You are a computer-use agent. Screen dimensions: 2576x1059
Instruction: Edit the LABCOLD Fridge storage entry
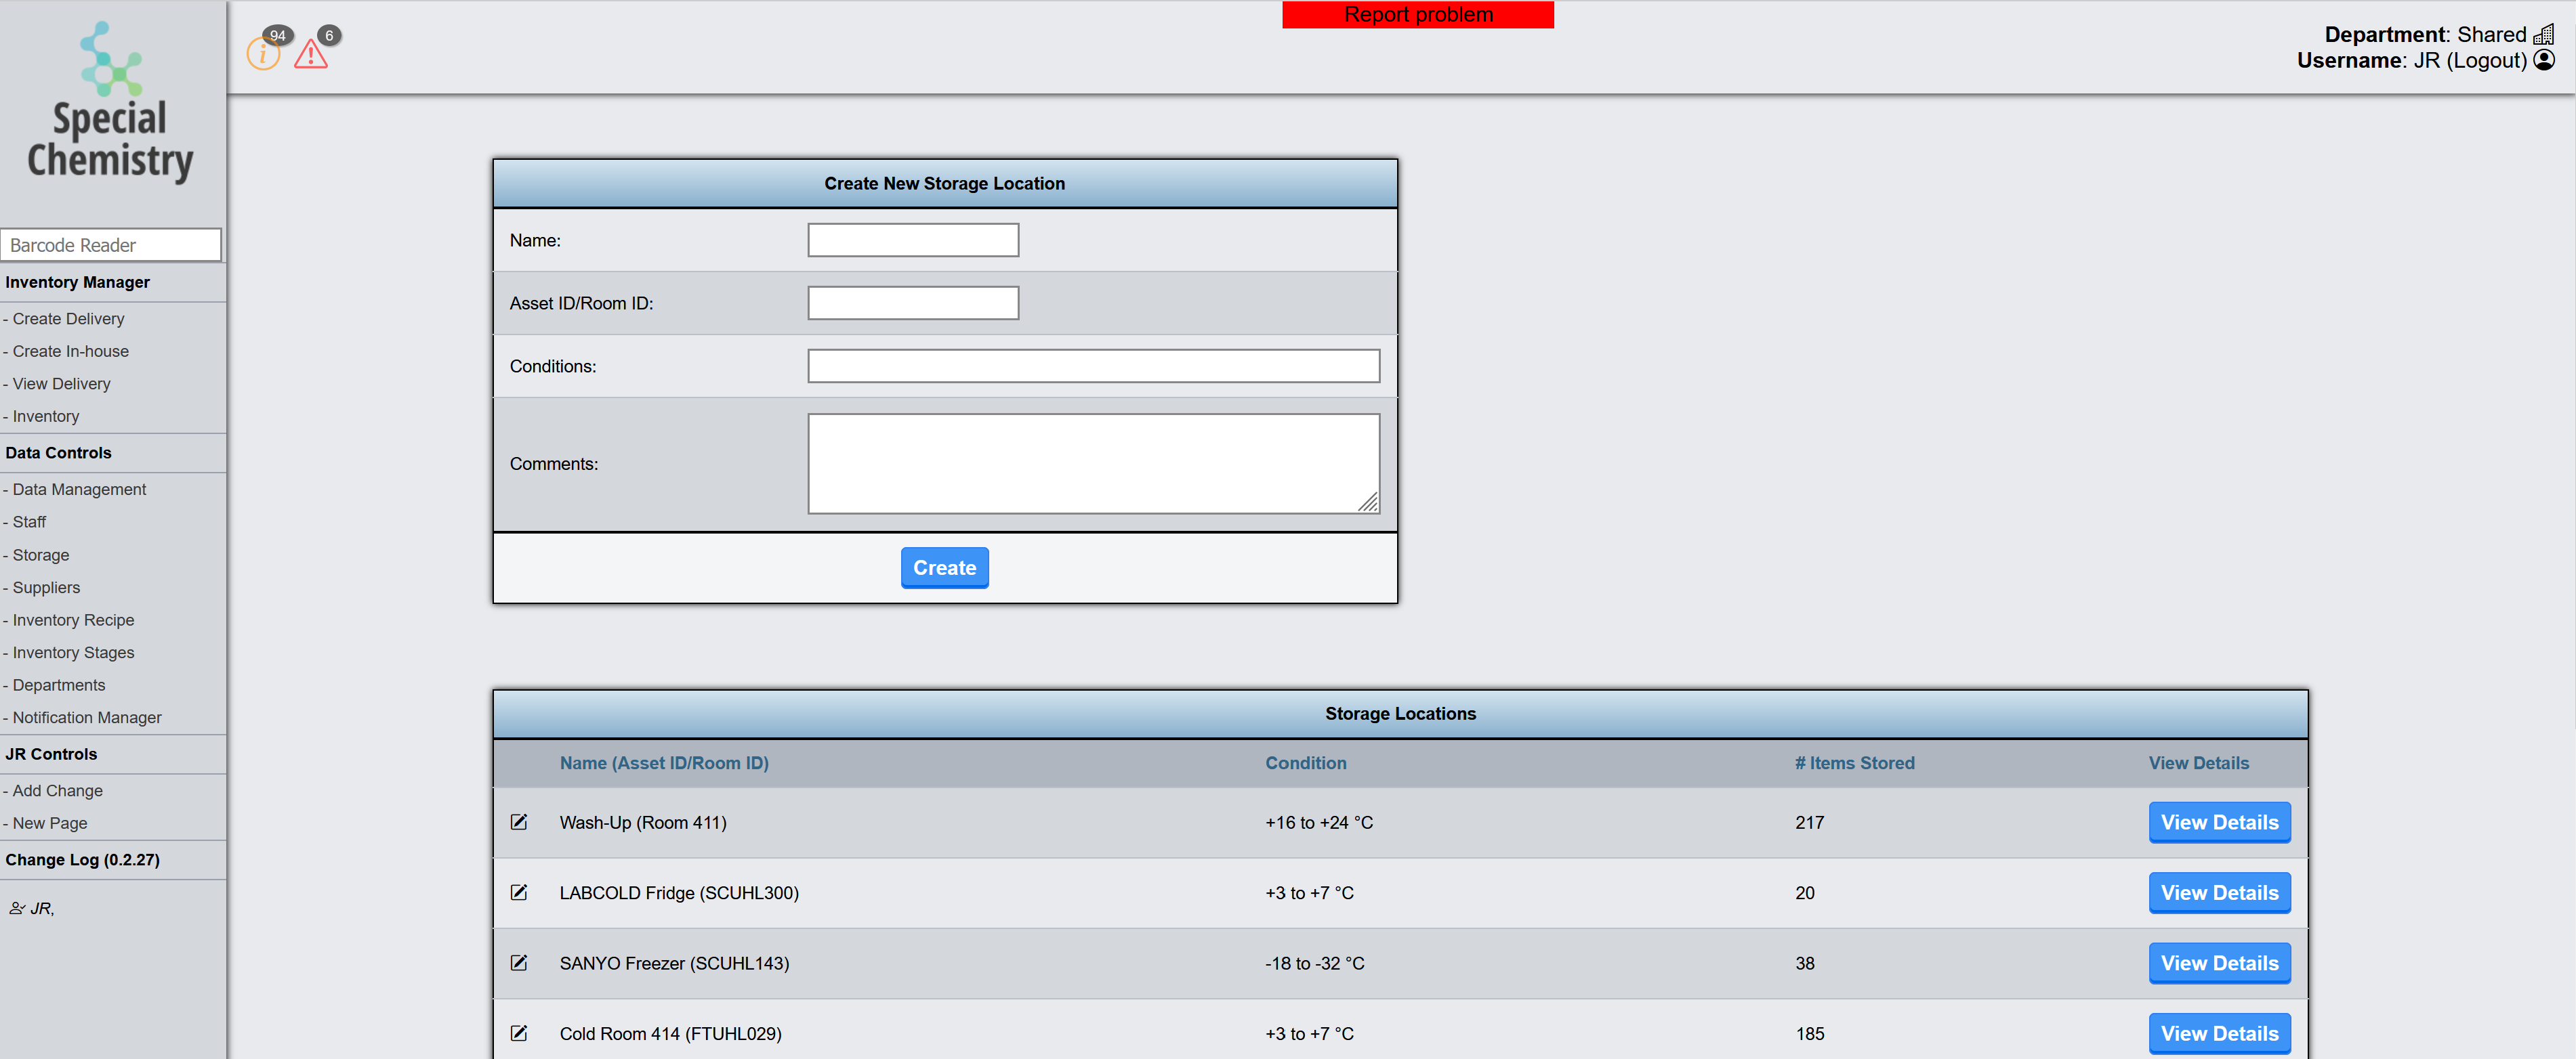tap(519, 892)
